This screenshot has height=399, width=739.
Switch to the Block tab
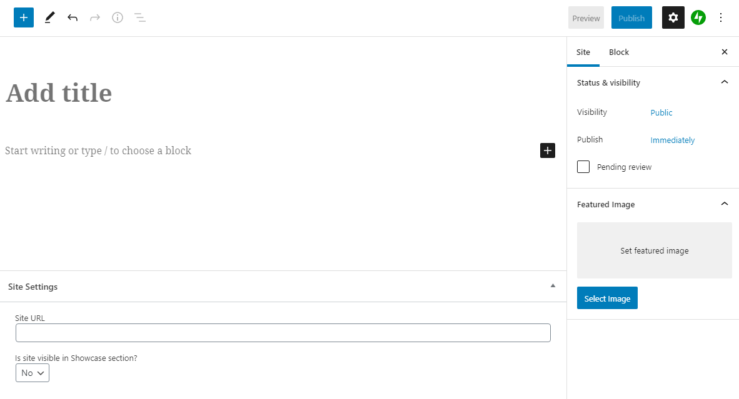[x=618, y=52]
